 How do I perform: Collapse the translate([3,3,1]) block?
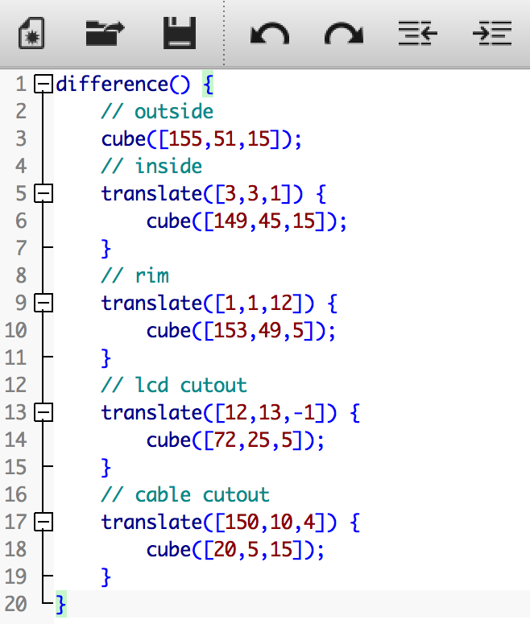pos(43,193)
